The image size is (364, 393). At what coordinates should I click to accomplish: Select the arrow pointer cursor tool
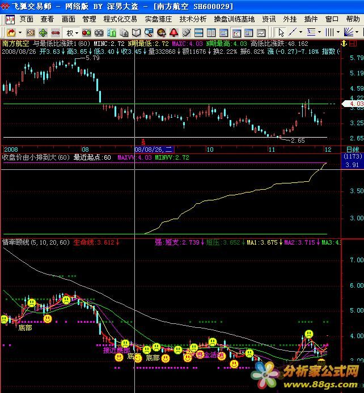281,33
